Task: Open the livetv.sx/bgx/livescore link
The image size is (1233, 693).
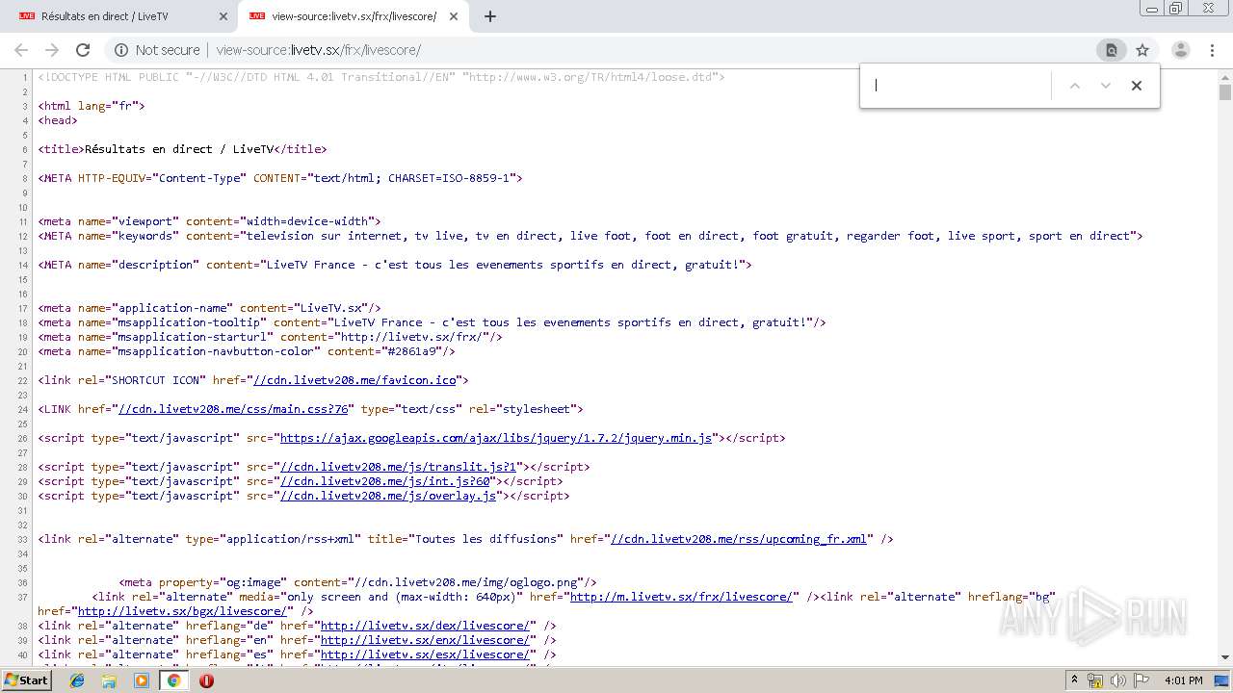Action: pos(182,611)
